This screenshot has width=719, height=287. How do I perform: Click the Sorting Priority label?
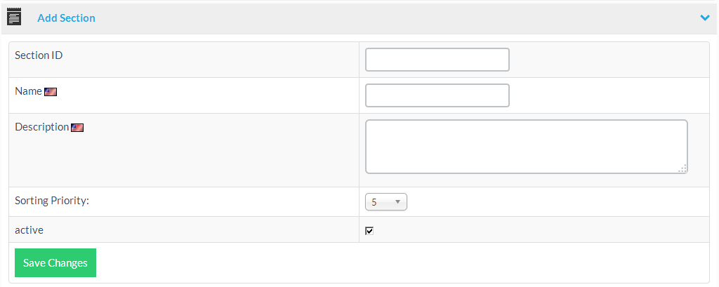pyautogui.click(x=52, y=201)
